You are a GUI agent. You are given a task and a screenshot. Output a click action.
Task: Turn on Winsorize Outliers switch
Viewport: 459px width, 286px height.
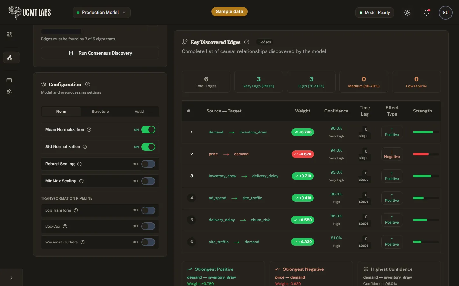148,242
